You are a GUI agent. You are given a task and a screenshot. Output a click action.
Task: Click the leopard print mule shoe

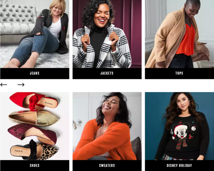pyautogui.click(x=34, y=151)
